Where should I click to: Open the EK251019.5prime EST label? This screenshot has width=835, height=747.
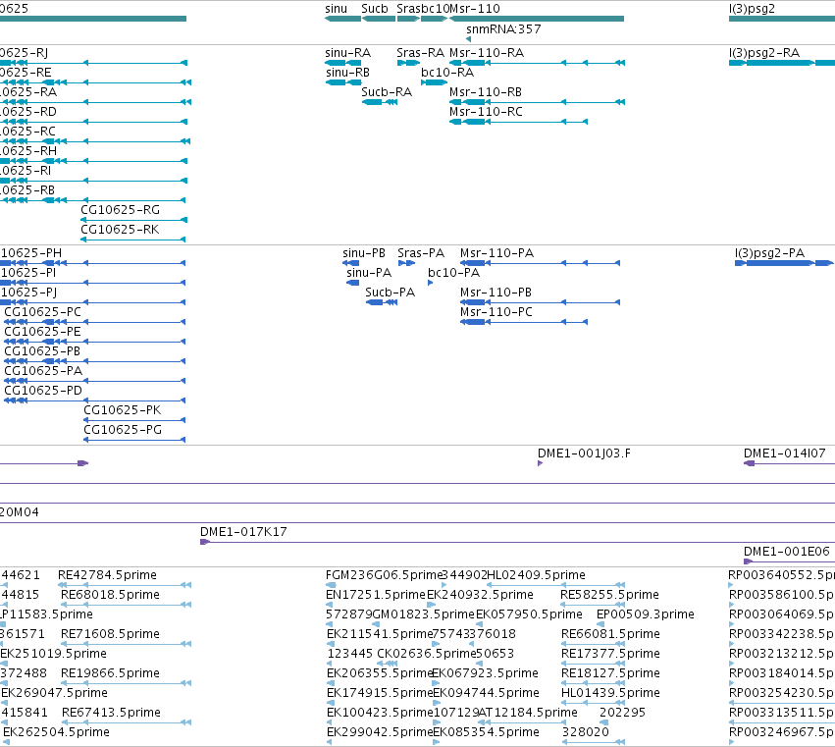[x=53, y=654]
